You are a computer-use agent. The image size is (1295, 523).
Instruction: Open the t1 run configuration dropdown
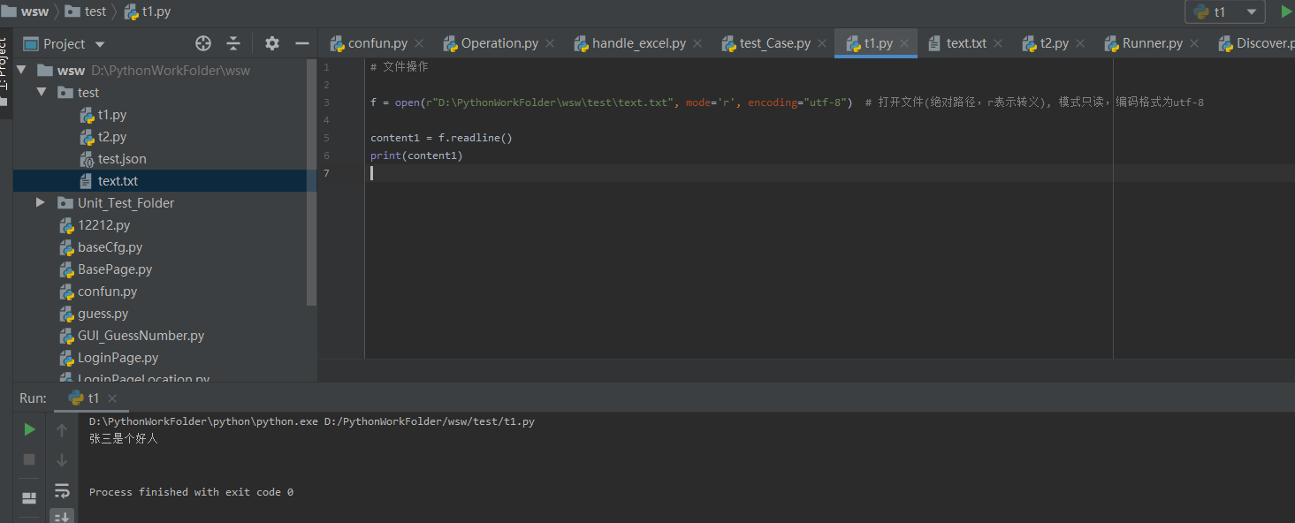pyautogui.click(x=1225, y=11)
